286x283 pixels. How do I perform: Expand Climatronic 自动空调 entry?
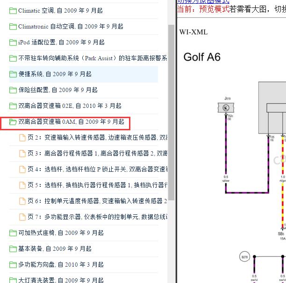tap(71, 27)
